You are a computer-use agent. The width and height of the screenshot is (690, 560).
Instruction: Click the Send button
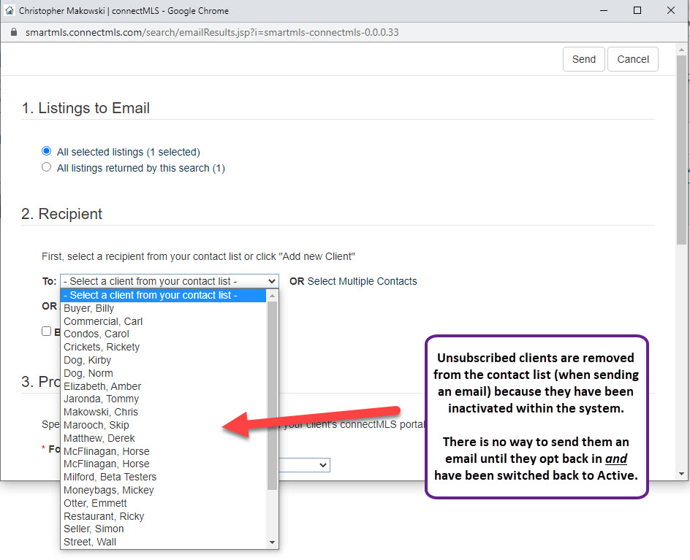click(x=583, y=59)
